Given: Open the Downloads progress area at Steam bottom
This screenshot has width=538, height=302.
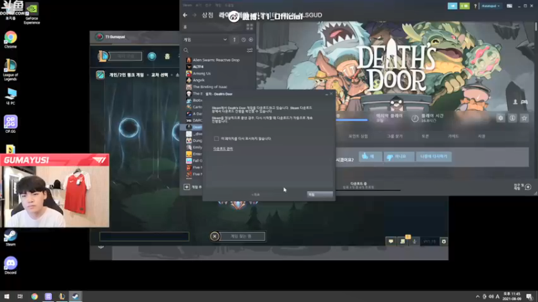Looking at the screenshot, I should (358, 186).
